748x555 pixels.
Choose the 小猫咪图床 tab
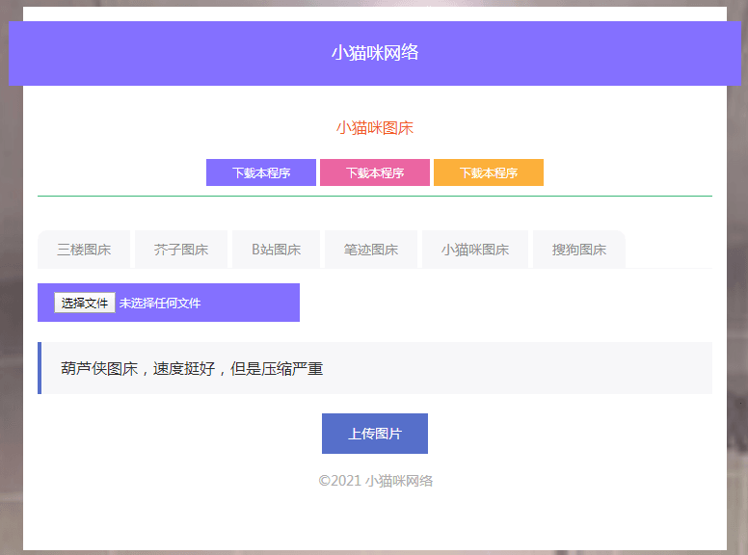pyautogui.click(x=475, y=250)
